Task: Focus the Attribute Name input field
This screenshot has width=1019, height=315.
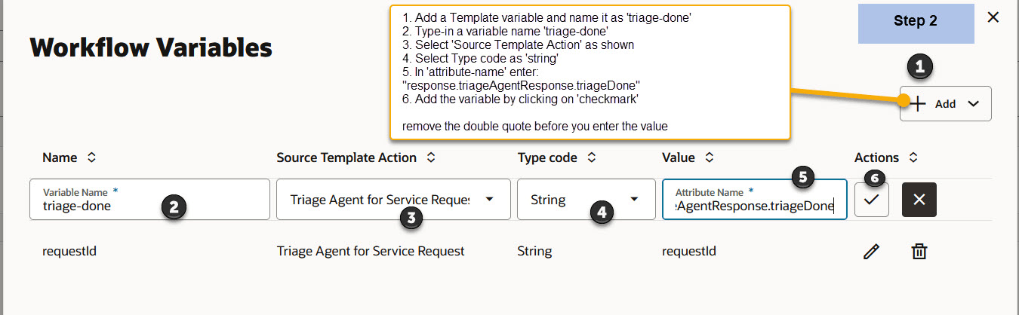Action: (754, 199)
